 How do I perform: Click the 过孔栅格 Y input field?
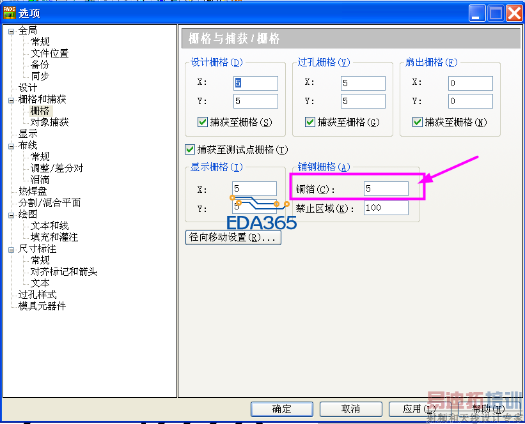tap(363, 101)
